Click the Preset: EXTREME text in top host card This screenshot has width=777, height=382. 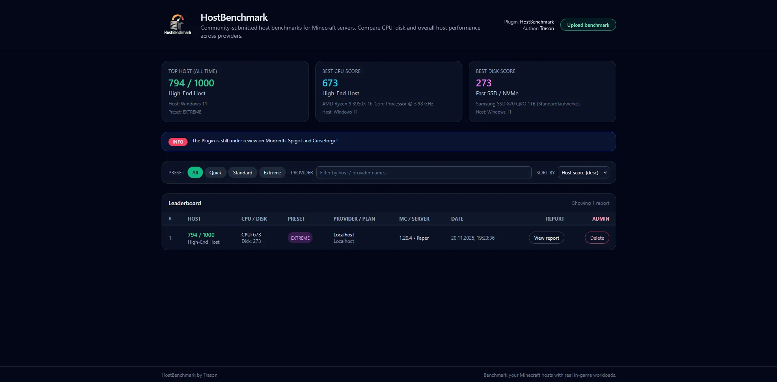point(185,112)
